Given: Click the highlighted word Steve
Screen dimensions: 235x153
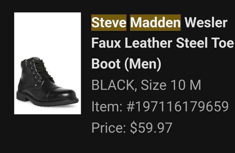Looking at the screenshot, I should point(109,23).
